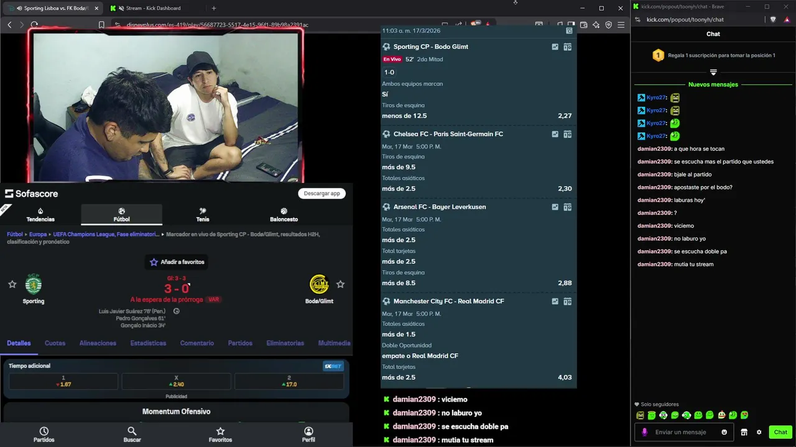Bookmark the current page
The height and width of the screenshot is (447, 796).
(x=101, y=25)
